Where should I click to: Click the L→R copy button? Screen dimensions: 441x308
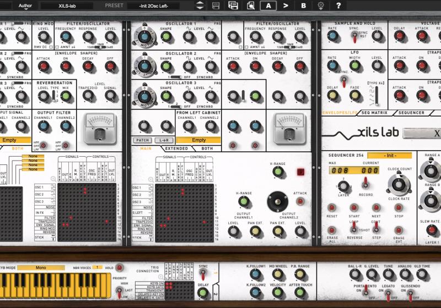coord(164,140)
